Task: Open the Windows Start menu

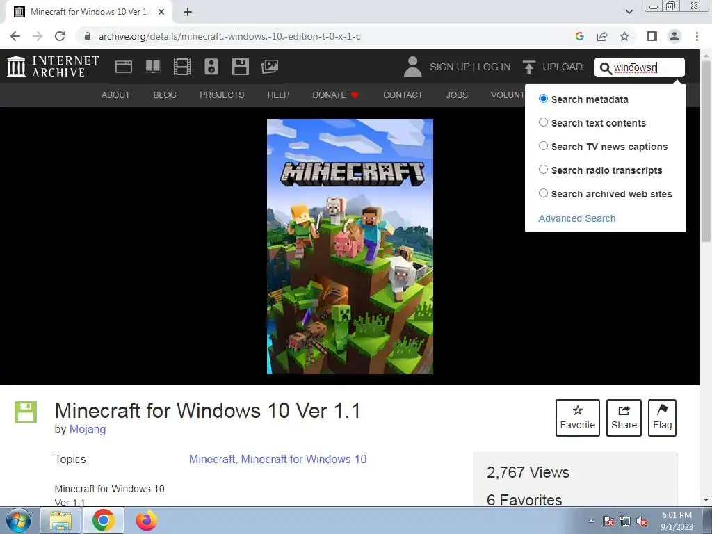Action: (x=18, y=520)
